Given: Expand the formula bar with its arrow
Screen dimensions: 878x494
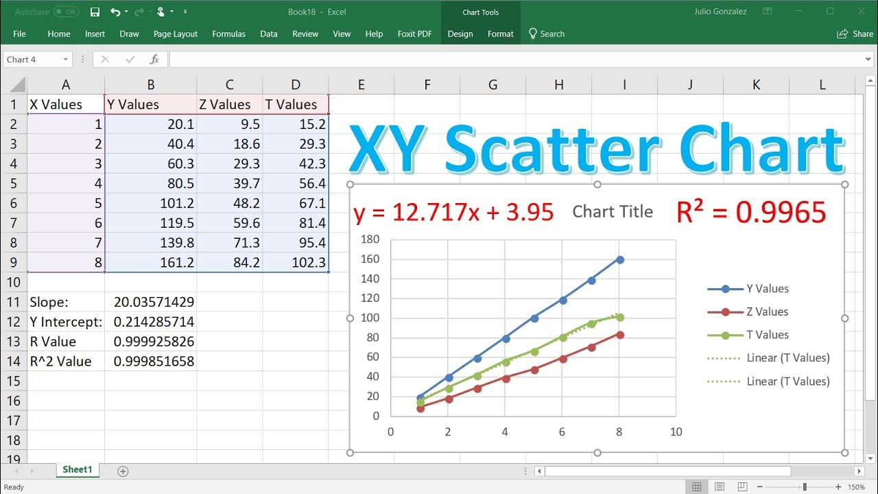Looking at the screenshot, I should [869, 60].
